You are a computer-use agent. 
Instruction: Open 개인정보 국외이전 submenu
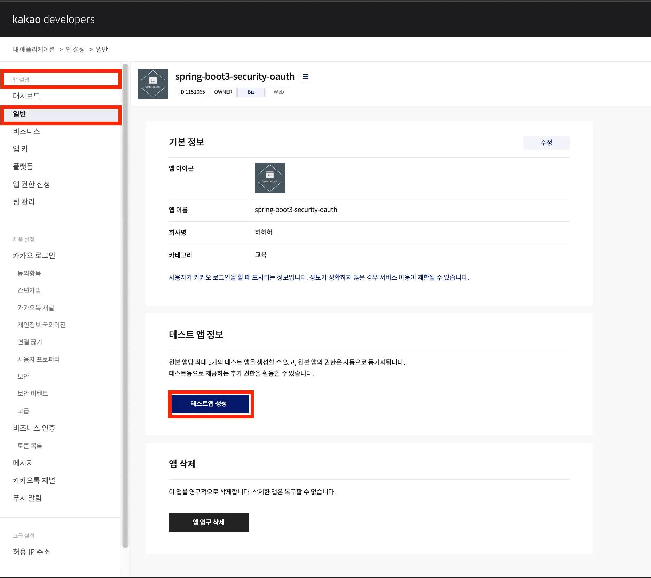42,325
